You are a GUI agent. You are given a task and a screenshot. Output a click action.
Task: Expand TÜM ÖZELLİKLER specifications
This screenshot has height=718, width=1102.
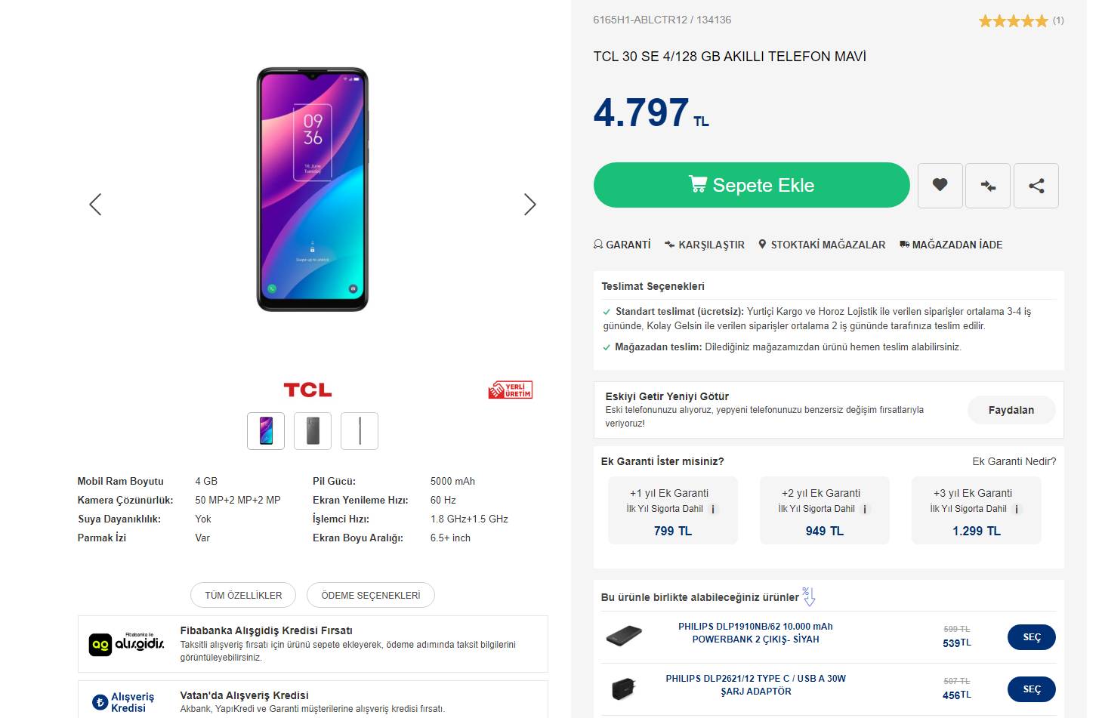point(243,595)
